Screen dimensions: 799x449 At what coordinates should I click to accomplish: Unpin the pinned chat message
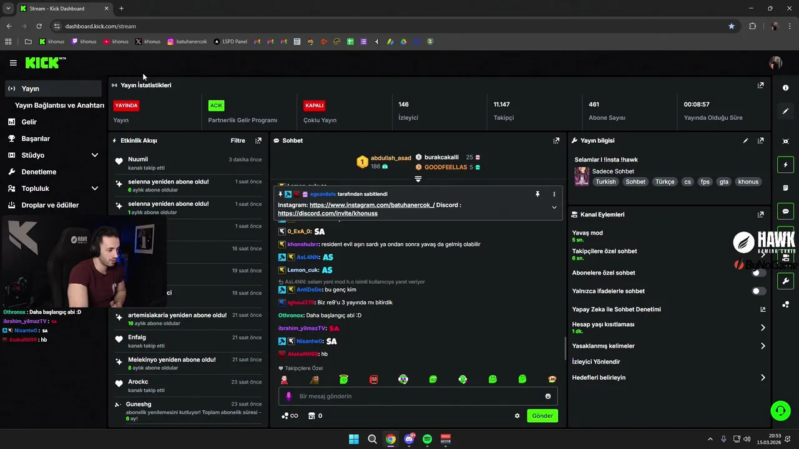click(537, 195)
